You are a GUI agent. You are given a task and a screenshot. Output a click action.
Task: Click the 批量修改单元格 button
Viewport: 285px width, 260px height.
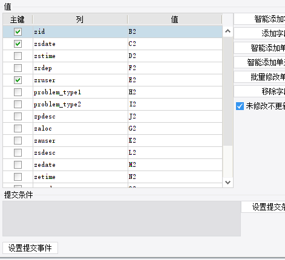click(260, 77)
